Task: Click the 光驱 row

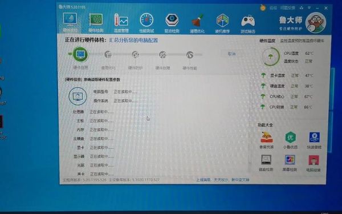Action: (95, 165)
